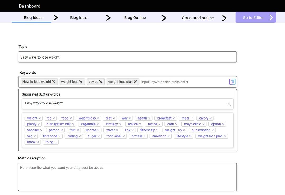Remove the 'weight loss' chip from Keywords field
The width and height of the screenshot is (285, 195).
point(81,82)
